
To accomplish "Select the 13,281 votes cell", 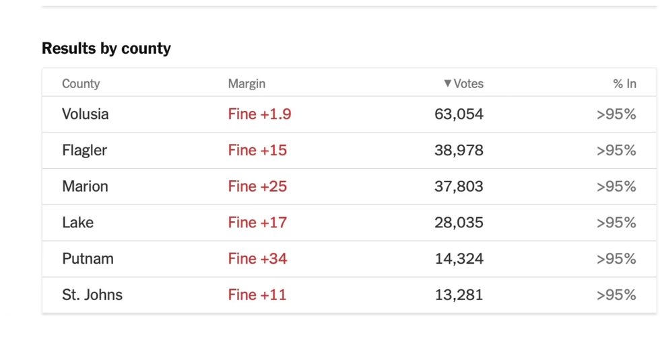I will click(459, 295).
